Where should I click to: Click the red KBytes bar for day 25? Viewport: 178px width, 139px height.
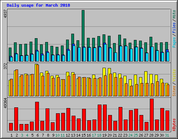click(x=136, y=120)
